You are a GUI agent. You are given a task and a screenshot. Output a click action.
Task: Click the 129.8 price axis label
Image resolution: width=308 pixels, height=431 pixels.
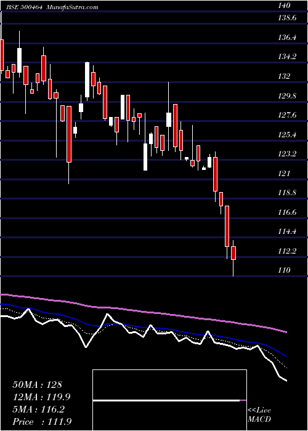tap(287, 95)
